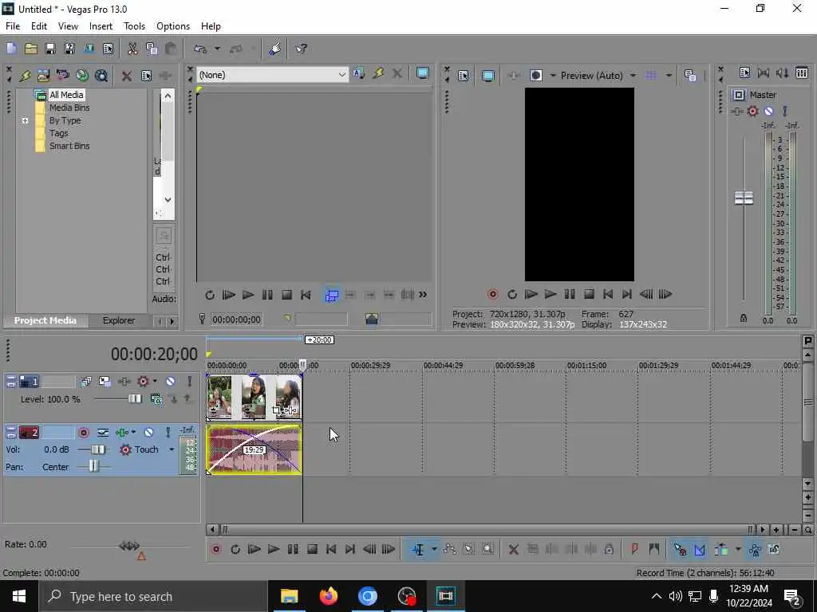
Task: Click the timeline Record button
Action: [x=216, y=549]
